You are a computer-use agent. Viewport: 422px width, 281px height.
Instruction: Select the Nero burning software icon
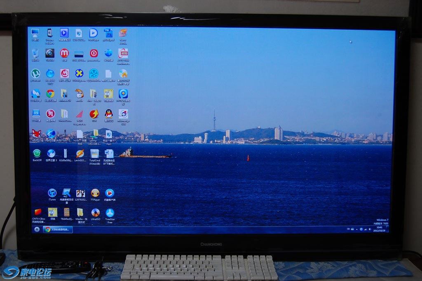[123, 33]
